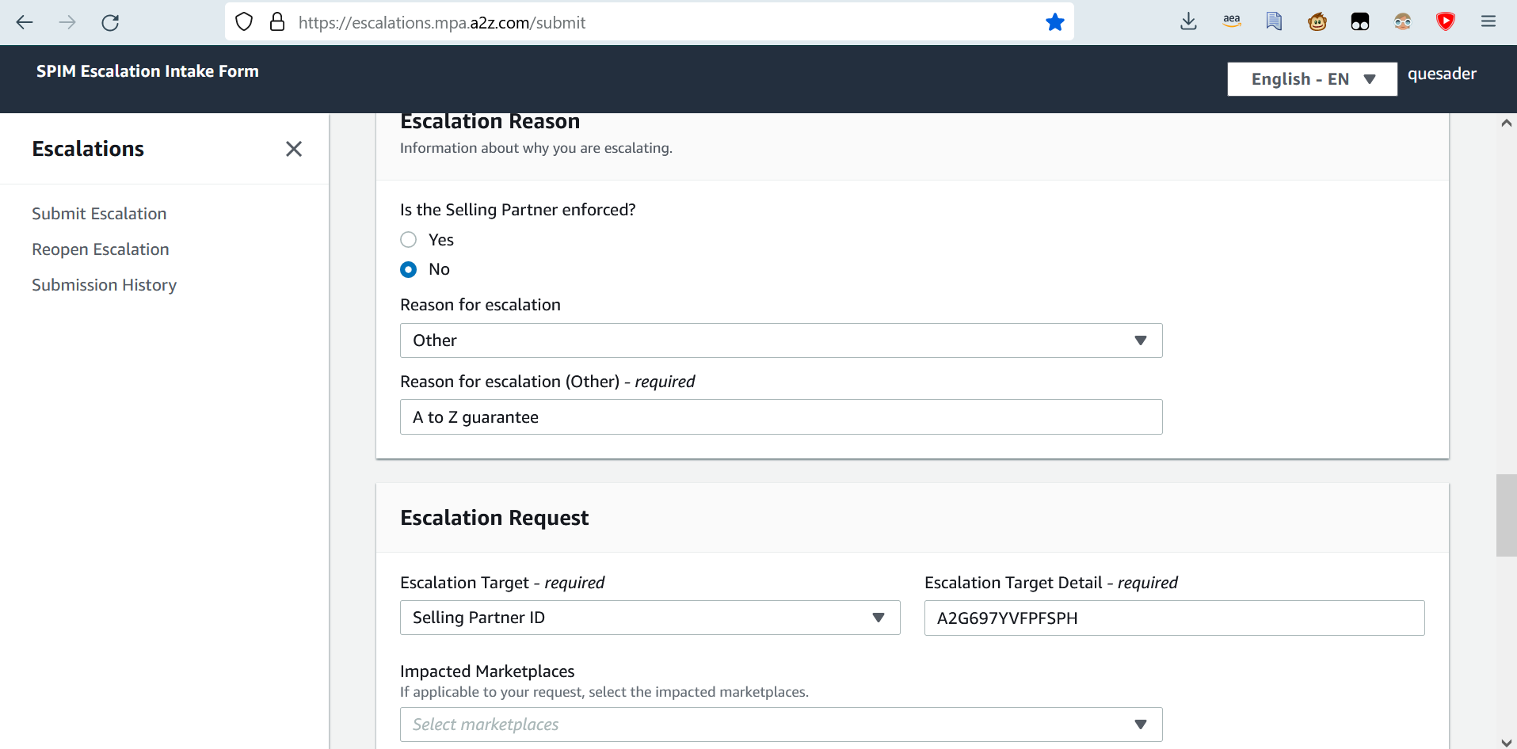Click the Escalation Request heading
1517x749 pixels.
click(x=494, y=518)
